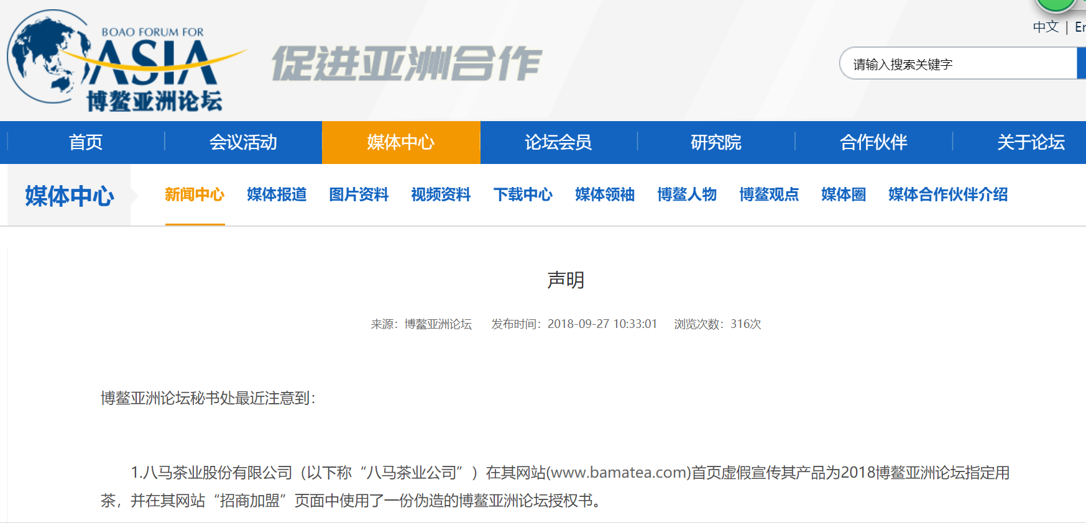Open the 媒体领袖 sub-tab
1086x523 pixels.
[605, 194]
